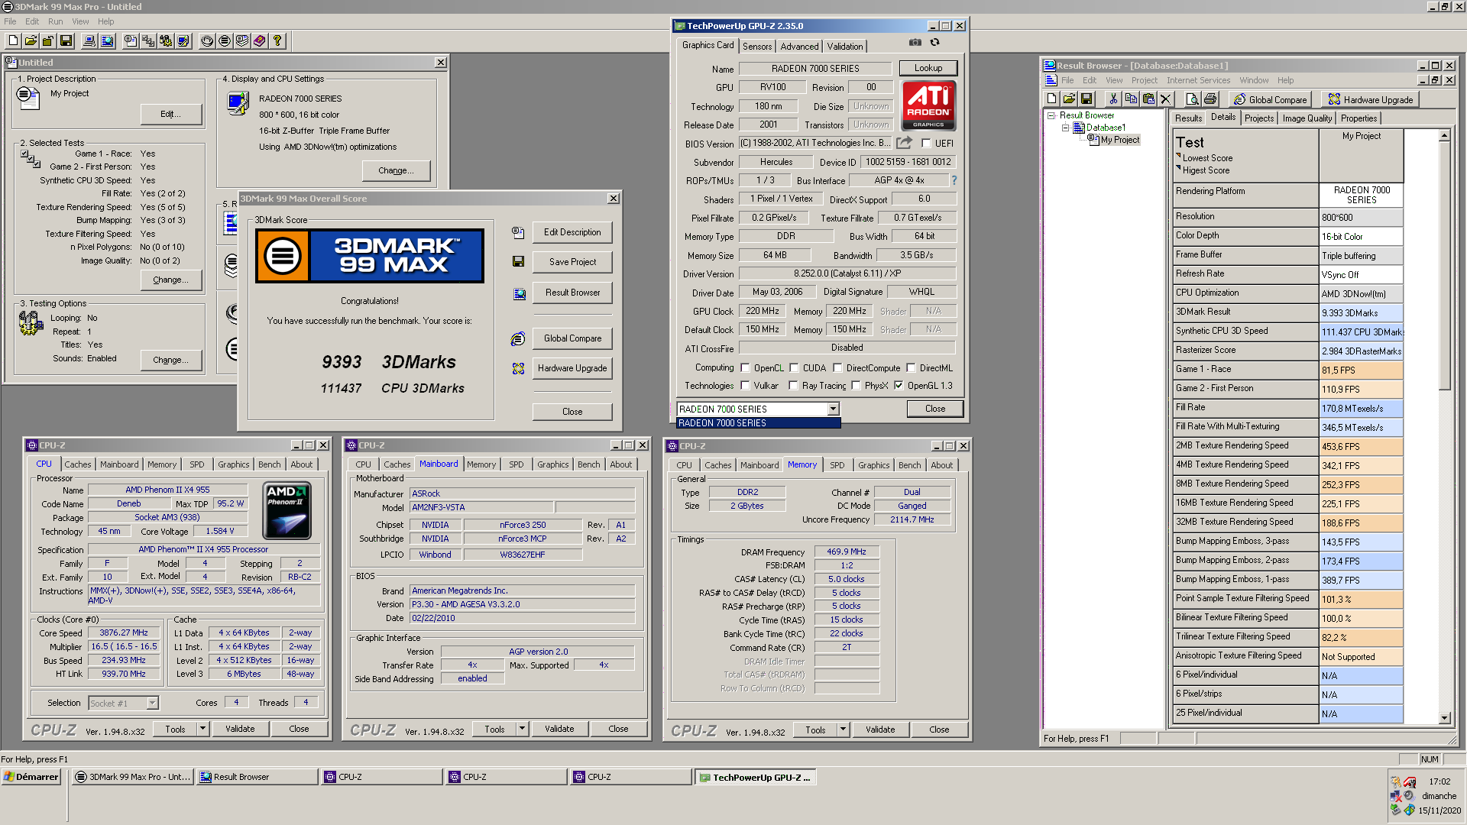Open Caches tab in first CPU-Z window
This screenshot has width=1467, height=825.
coord(77,464)
